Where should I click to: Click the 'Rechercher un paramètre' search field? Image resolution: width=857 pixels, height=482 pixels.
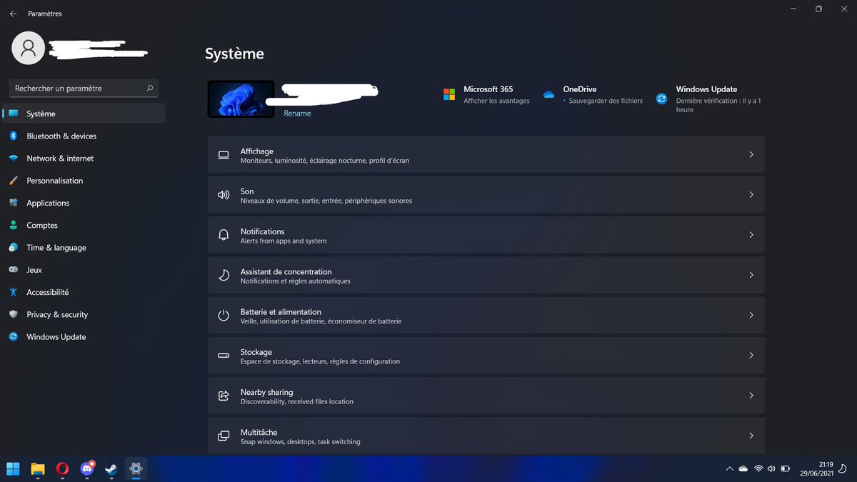click(x=79, y=88)
